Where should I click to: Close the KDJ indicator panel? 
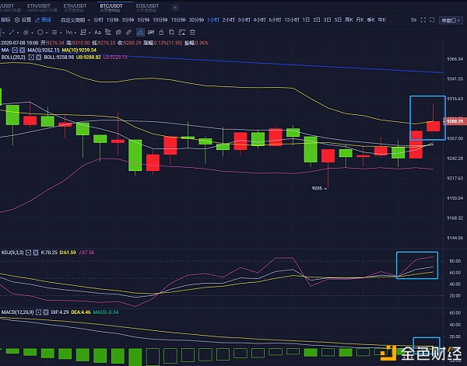point(36,253)
